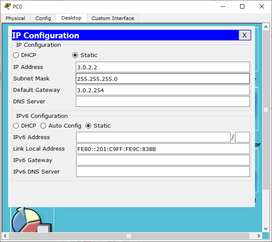The height and width of the screenshot is (242, 272).
Task: Maximize the PC0 window
Action: pyautogui.click(x=242, y=6)
